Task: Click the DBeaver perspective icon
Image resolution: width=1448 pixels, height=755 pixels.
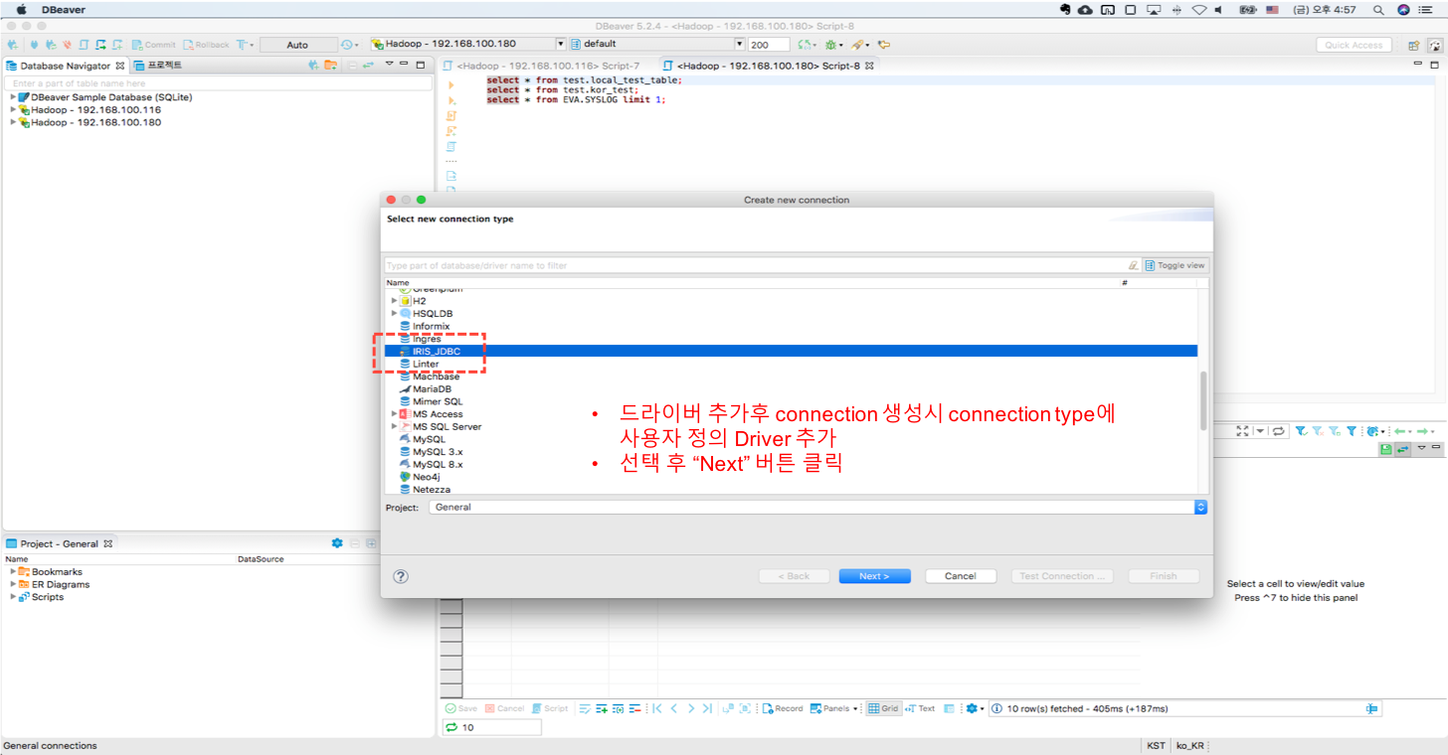Action: [1435, 45]
